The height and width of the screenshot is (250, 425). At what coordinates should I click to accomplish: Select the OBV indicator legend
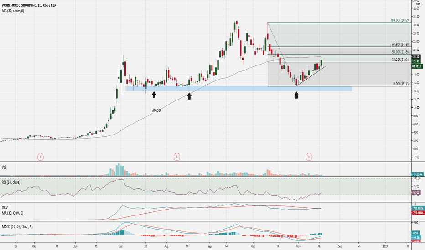5,208
